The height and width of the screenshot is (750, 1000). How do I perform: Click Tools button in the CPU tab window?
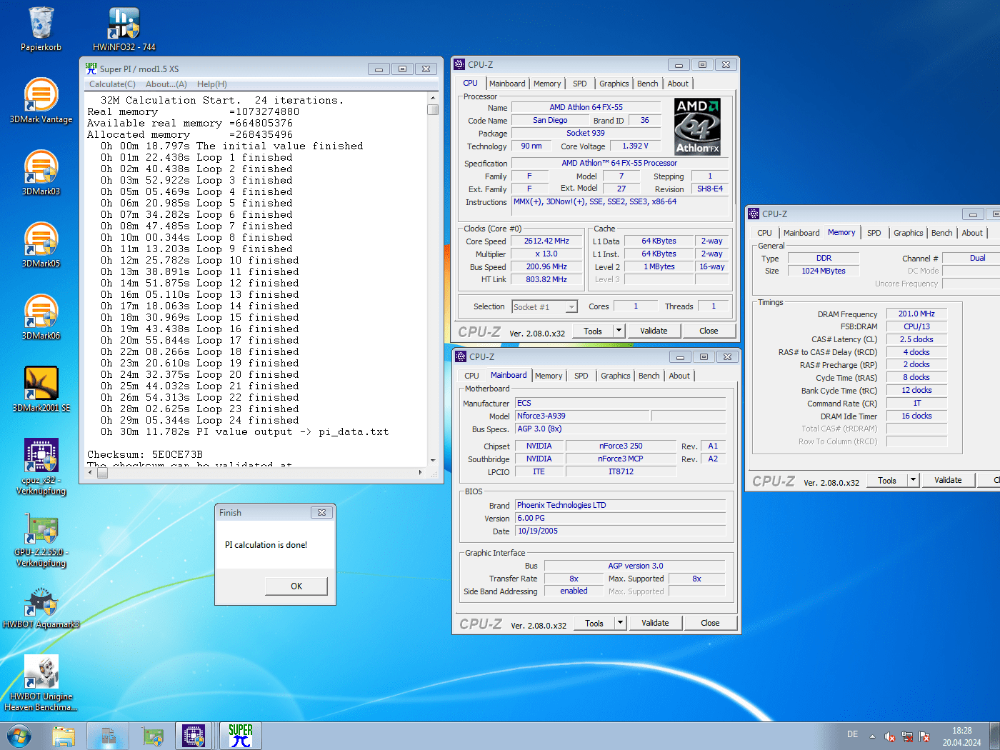(593, 331)
